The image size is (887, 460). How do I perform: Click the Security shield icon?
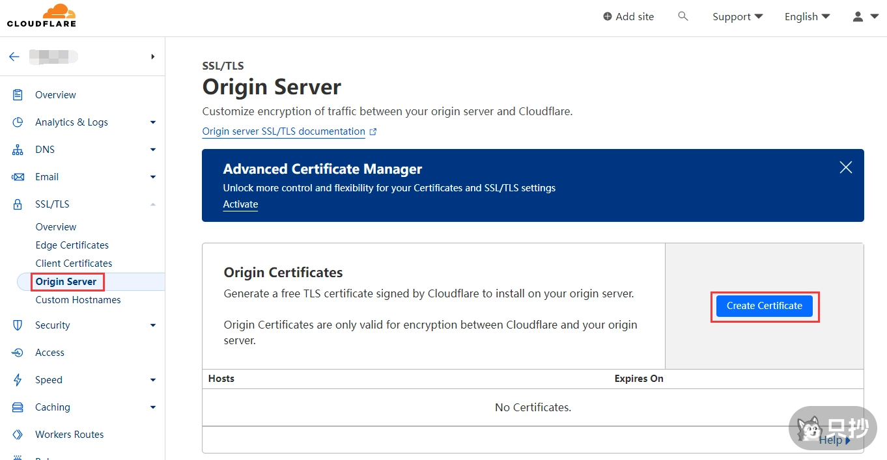coord(18,325)
